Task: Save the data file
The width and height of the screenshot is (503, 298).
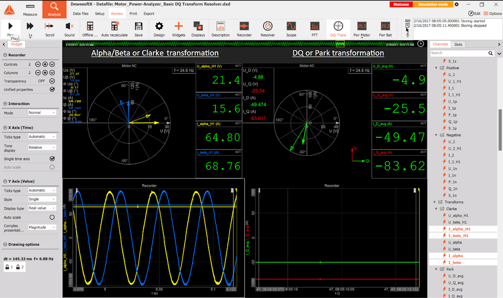Action: [139, 29]
